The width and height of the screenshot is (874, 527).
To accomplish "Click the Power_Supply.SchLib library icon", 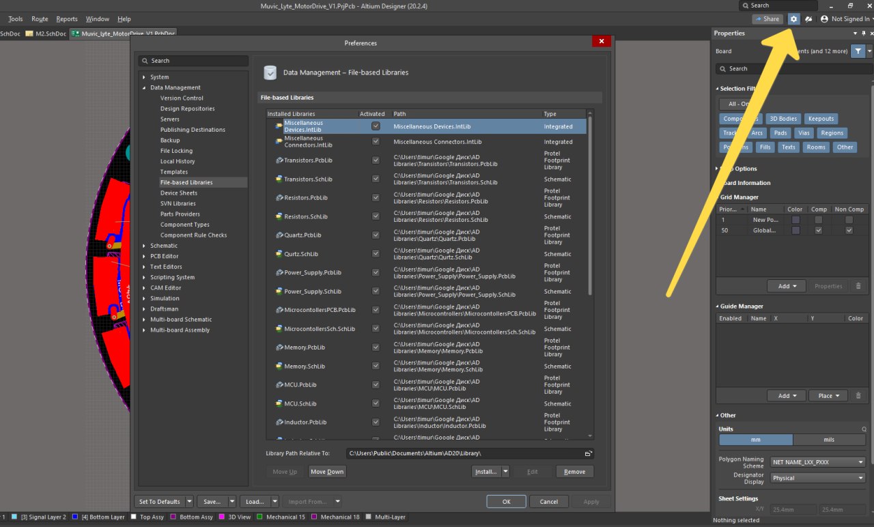I will [x=279, y=291].
